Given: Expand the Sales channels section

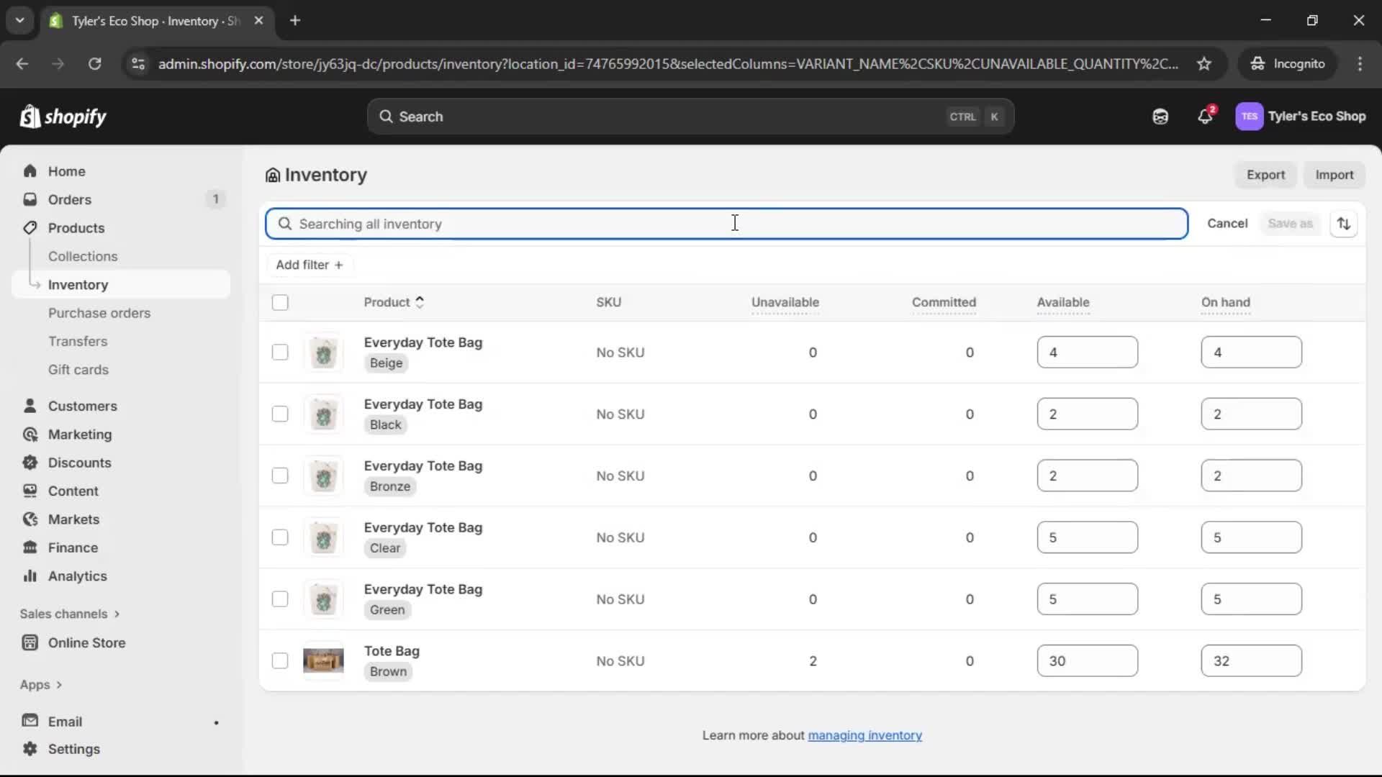Looking at the screenshot, I should 69,614.
